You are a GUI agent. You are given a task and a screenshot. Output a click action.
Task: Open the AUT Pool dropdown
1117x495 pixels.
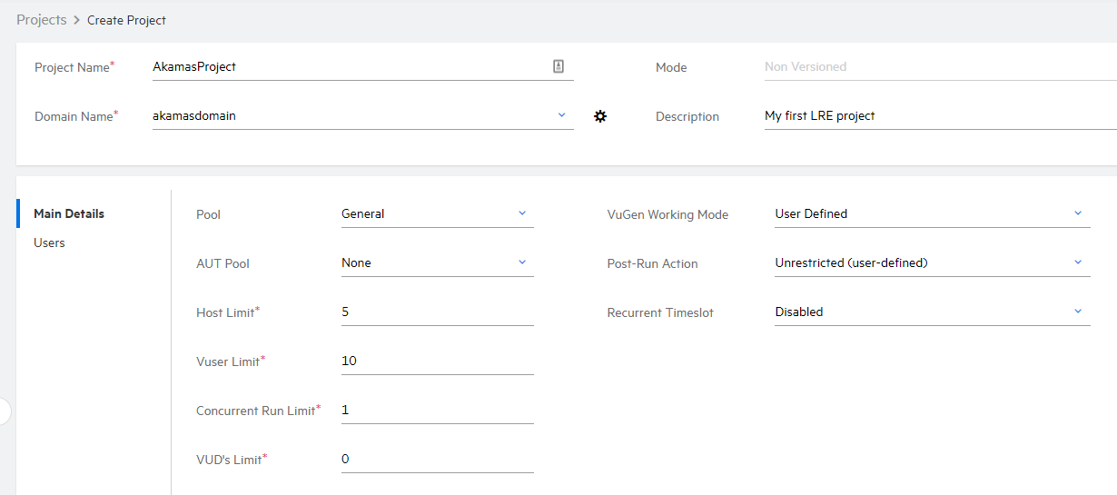(x=522, y=262)
